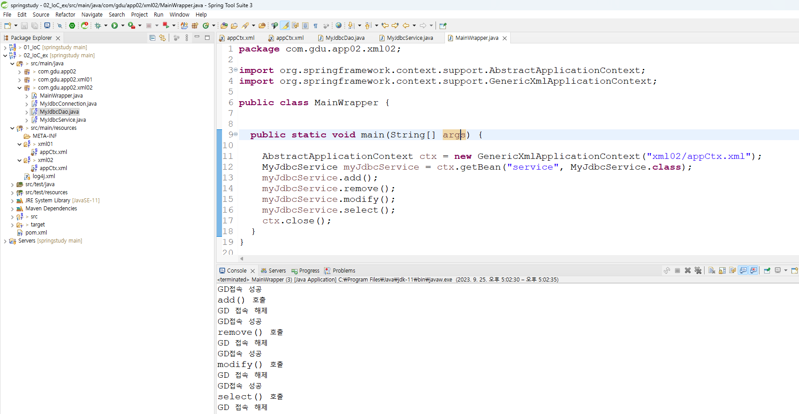Image resolution: width=799 pixels, height=414 pixels.
Task: Open the Project menu
Action: point(139,15)
